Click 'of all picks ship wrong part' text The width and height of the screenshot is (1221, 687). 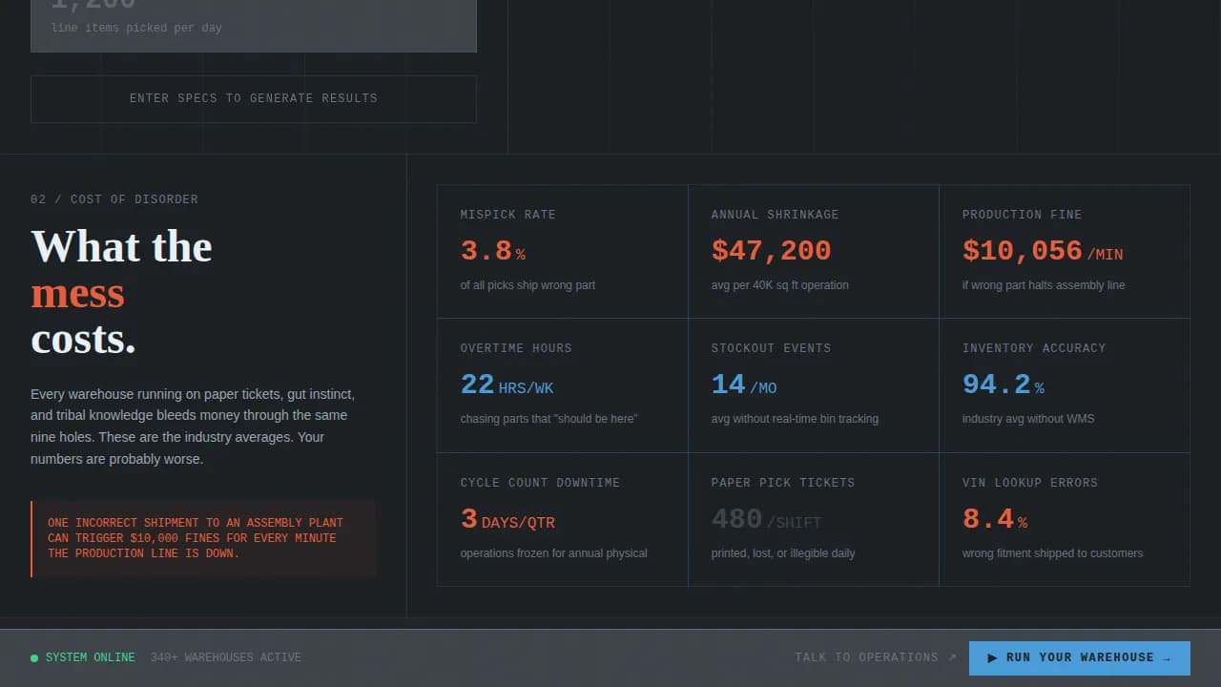point(528,285)
